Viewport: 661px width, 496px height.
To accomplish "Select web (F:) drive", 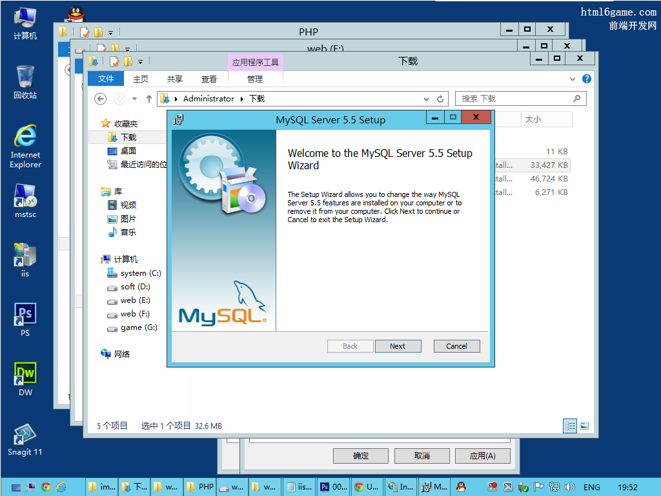I will point(135,313).
